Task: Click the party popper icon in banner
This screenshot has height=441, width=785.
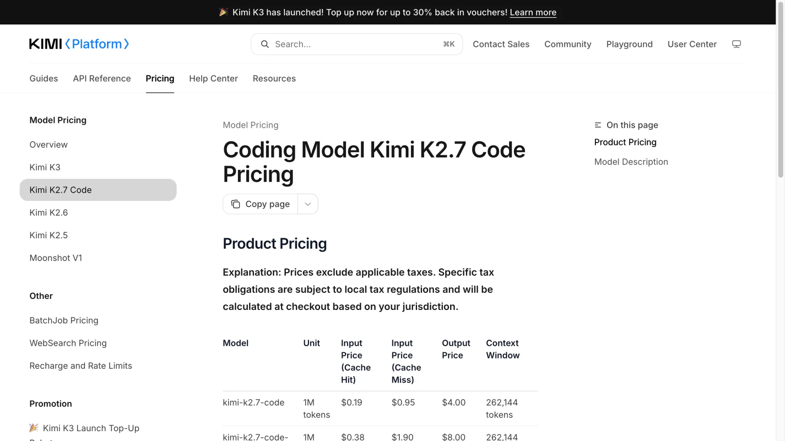Action: (x=223, y=12)
